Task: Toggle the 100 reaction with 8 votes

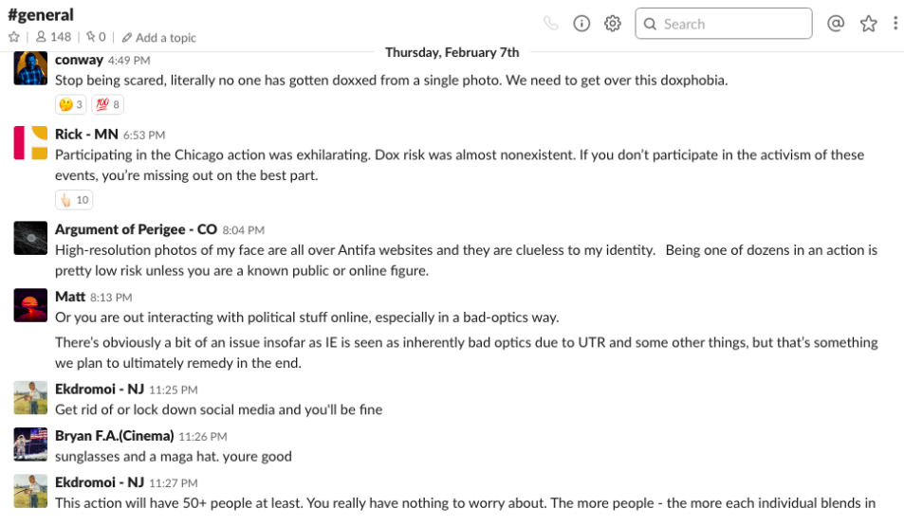Action: 108,104
